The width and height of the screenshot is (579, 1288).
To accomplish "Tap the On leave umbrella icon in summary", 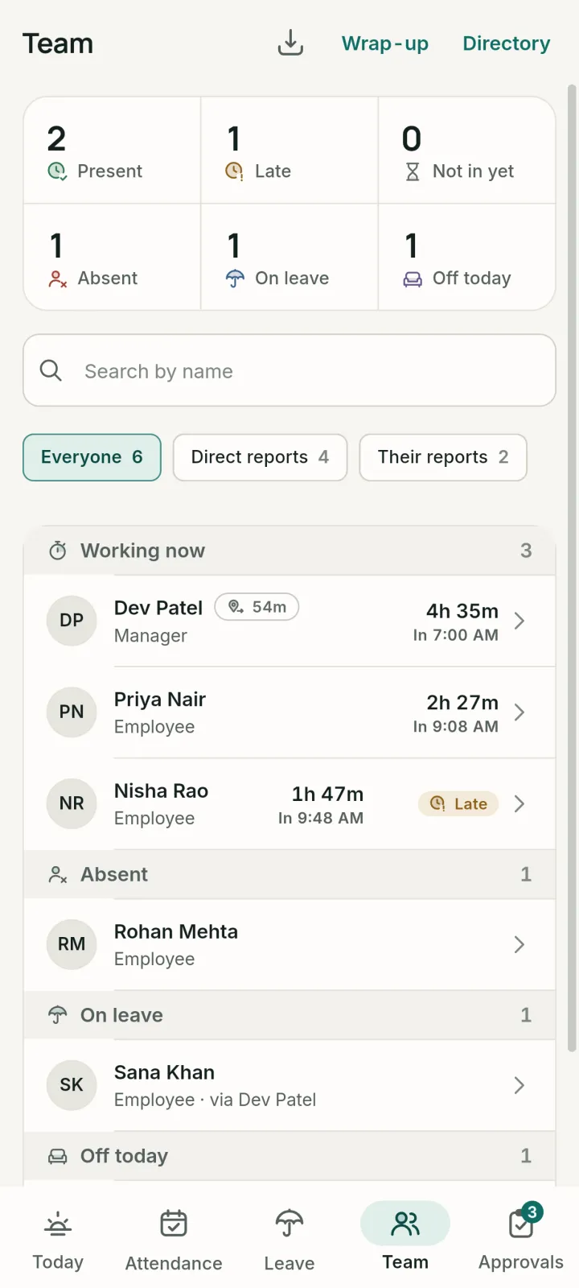I will (x=234, y=279).
